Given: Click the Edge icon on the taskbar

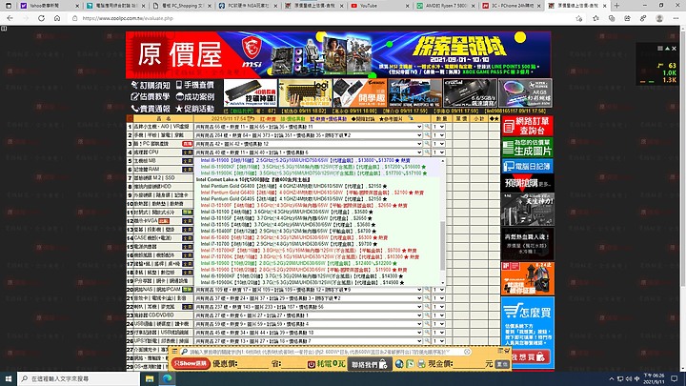Looking at the screenshot, I should [167, 378].
